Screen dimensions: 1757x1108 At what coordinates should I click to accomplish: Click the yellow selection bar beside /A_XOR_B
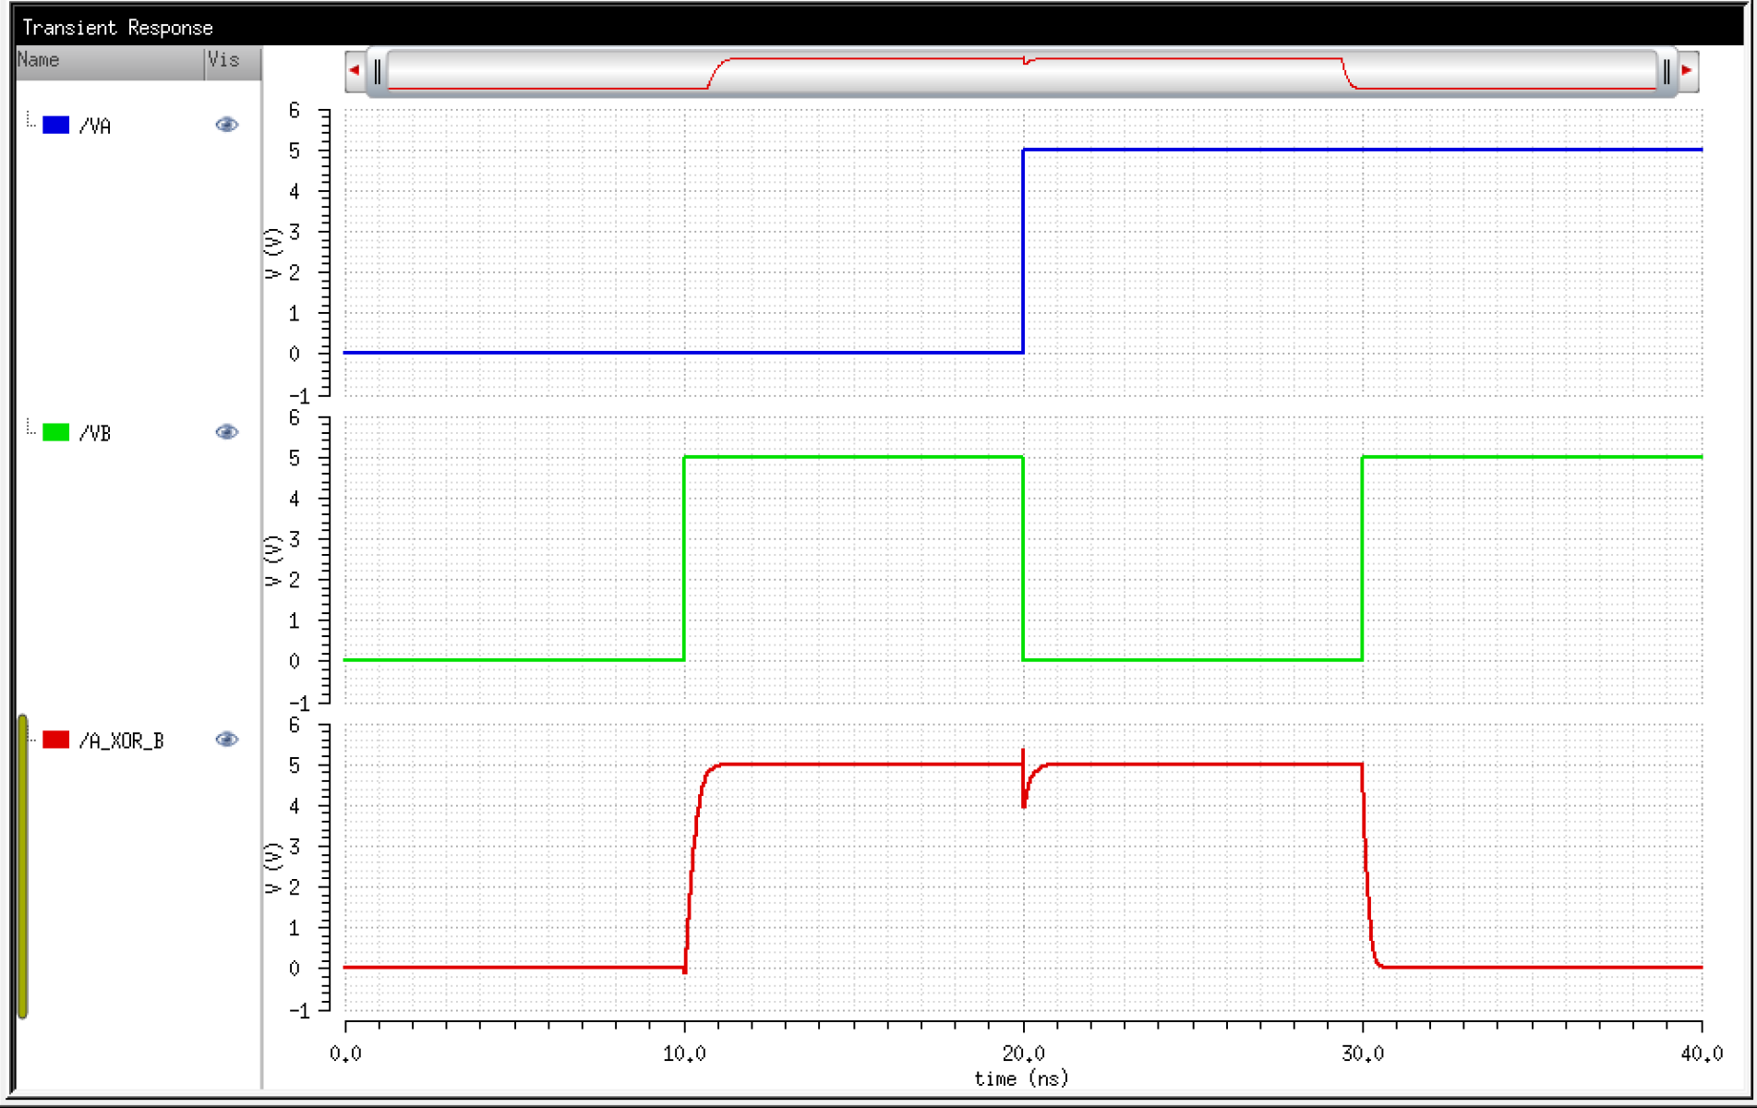(x=23, y=866)
